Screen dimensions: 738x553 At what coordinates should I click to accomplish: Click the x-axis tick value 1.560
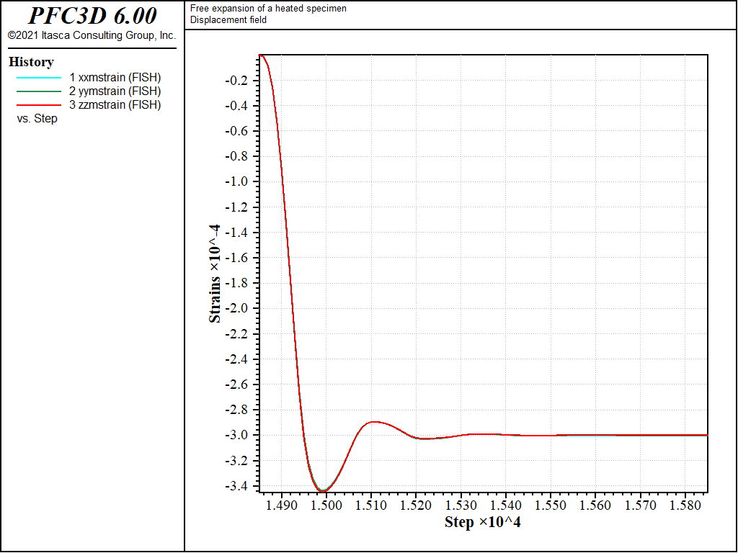[595, 505]
